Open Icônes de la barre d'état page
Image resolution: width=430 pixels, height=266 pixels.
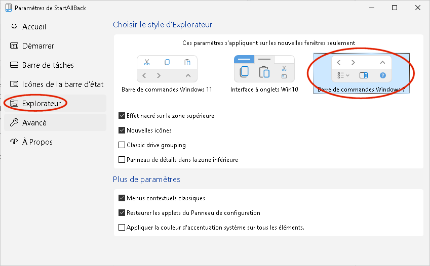tap(55, 84)
